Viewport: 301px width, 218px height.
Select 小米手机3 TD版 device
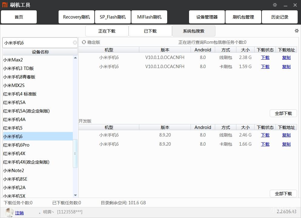[38, 68]
